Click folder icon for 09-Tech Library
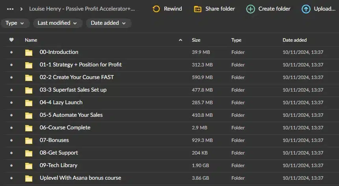This screenshot has height=186, width=339. click(x=29, y=166)
